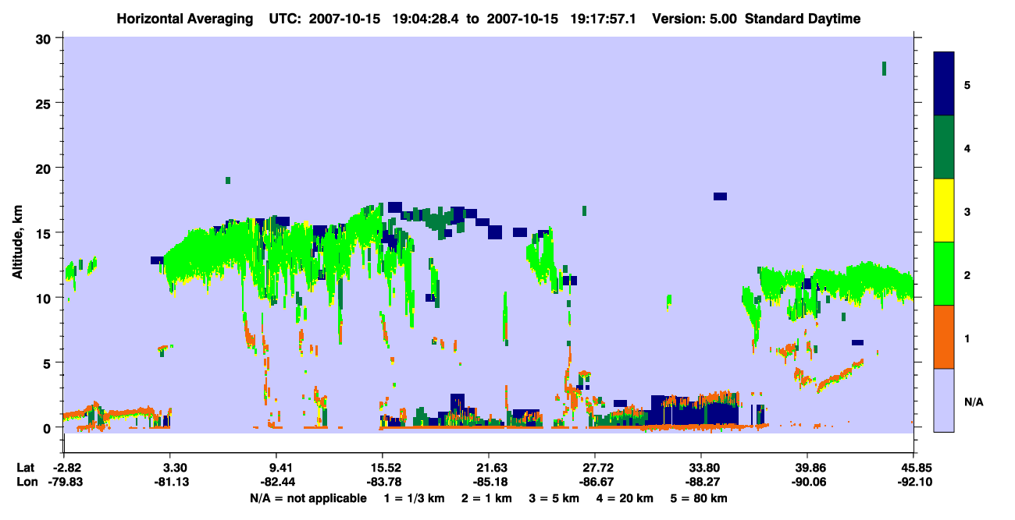Click longitude value -90.06
Image resolution: width=1015 pixels, height=520 pixels.
point(807,482)
